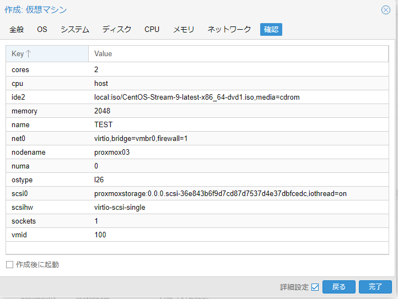Switch to the メモリ tab
This screenshot has width=398, height=299.
click(x=184, y=30)
